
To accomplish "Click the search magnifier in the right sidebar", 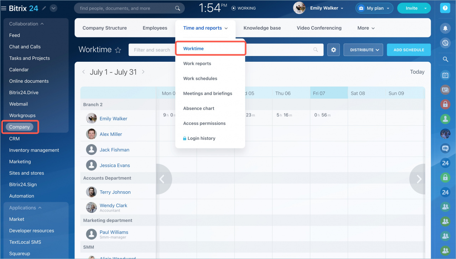I will 445,60.
